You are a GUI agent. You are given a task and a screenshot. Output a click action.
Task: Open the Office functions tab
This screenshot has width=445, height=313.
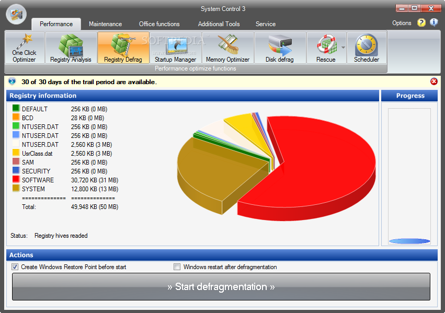click(x=159, y=24)
